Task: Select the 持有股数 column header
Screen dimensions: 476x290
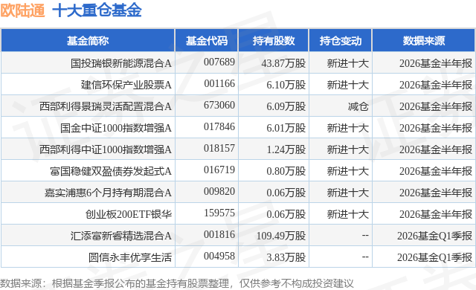Action: pyautogui.click(x=274, y=41)
